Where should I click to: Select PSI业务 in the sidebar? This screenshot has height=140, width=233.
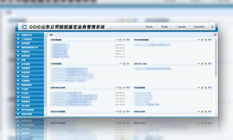(x=30, y=76)
